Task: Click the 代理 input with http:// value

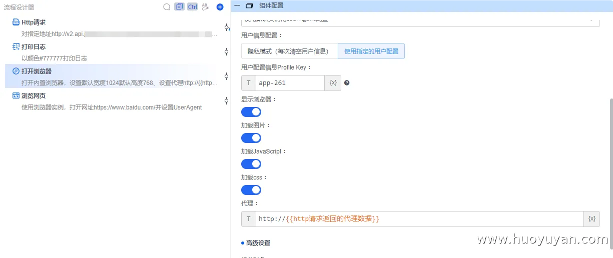Action: tap(419, 219)
